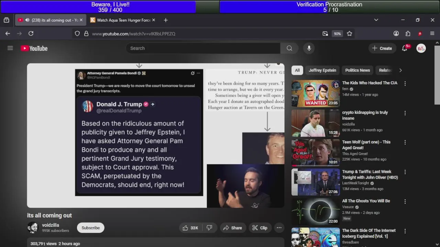Open options for Dark Side Internet Iceberg video
Screen dimensions: 440x247
[405, 231]
